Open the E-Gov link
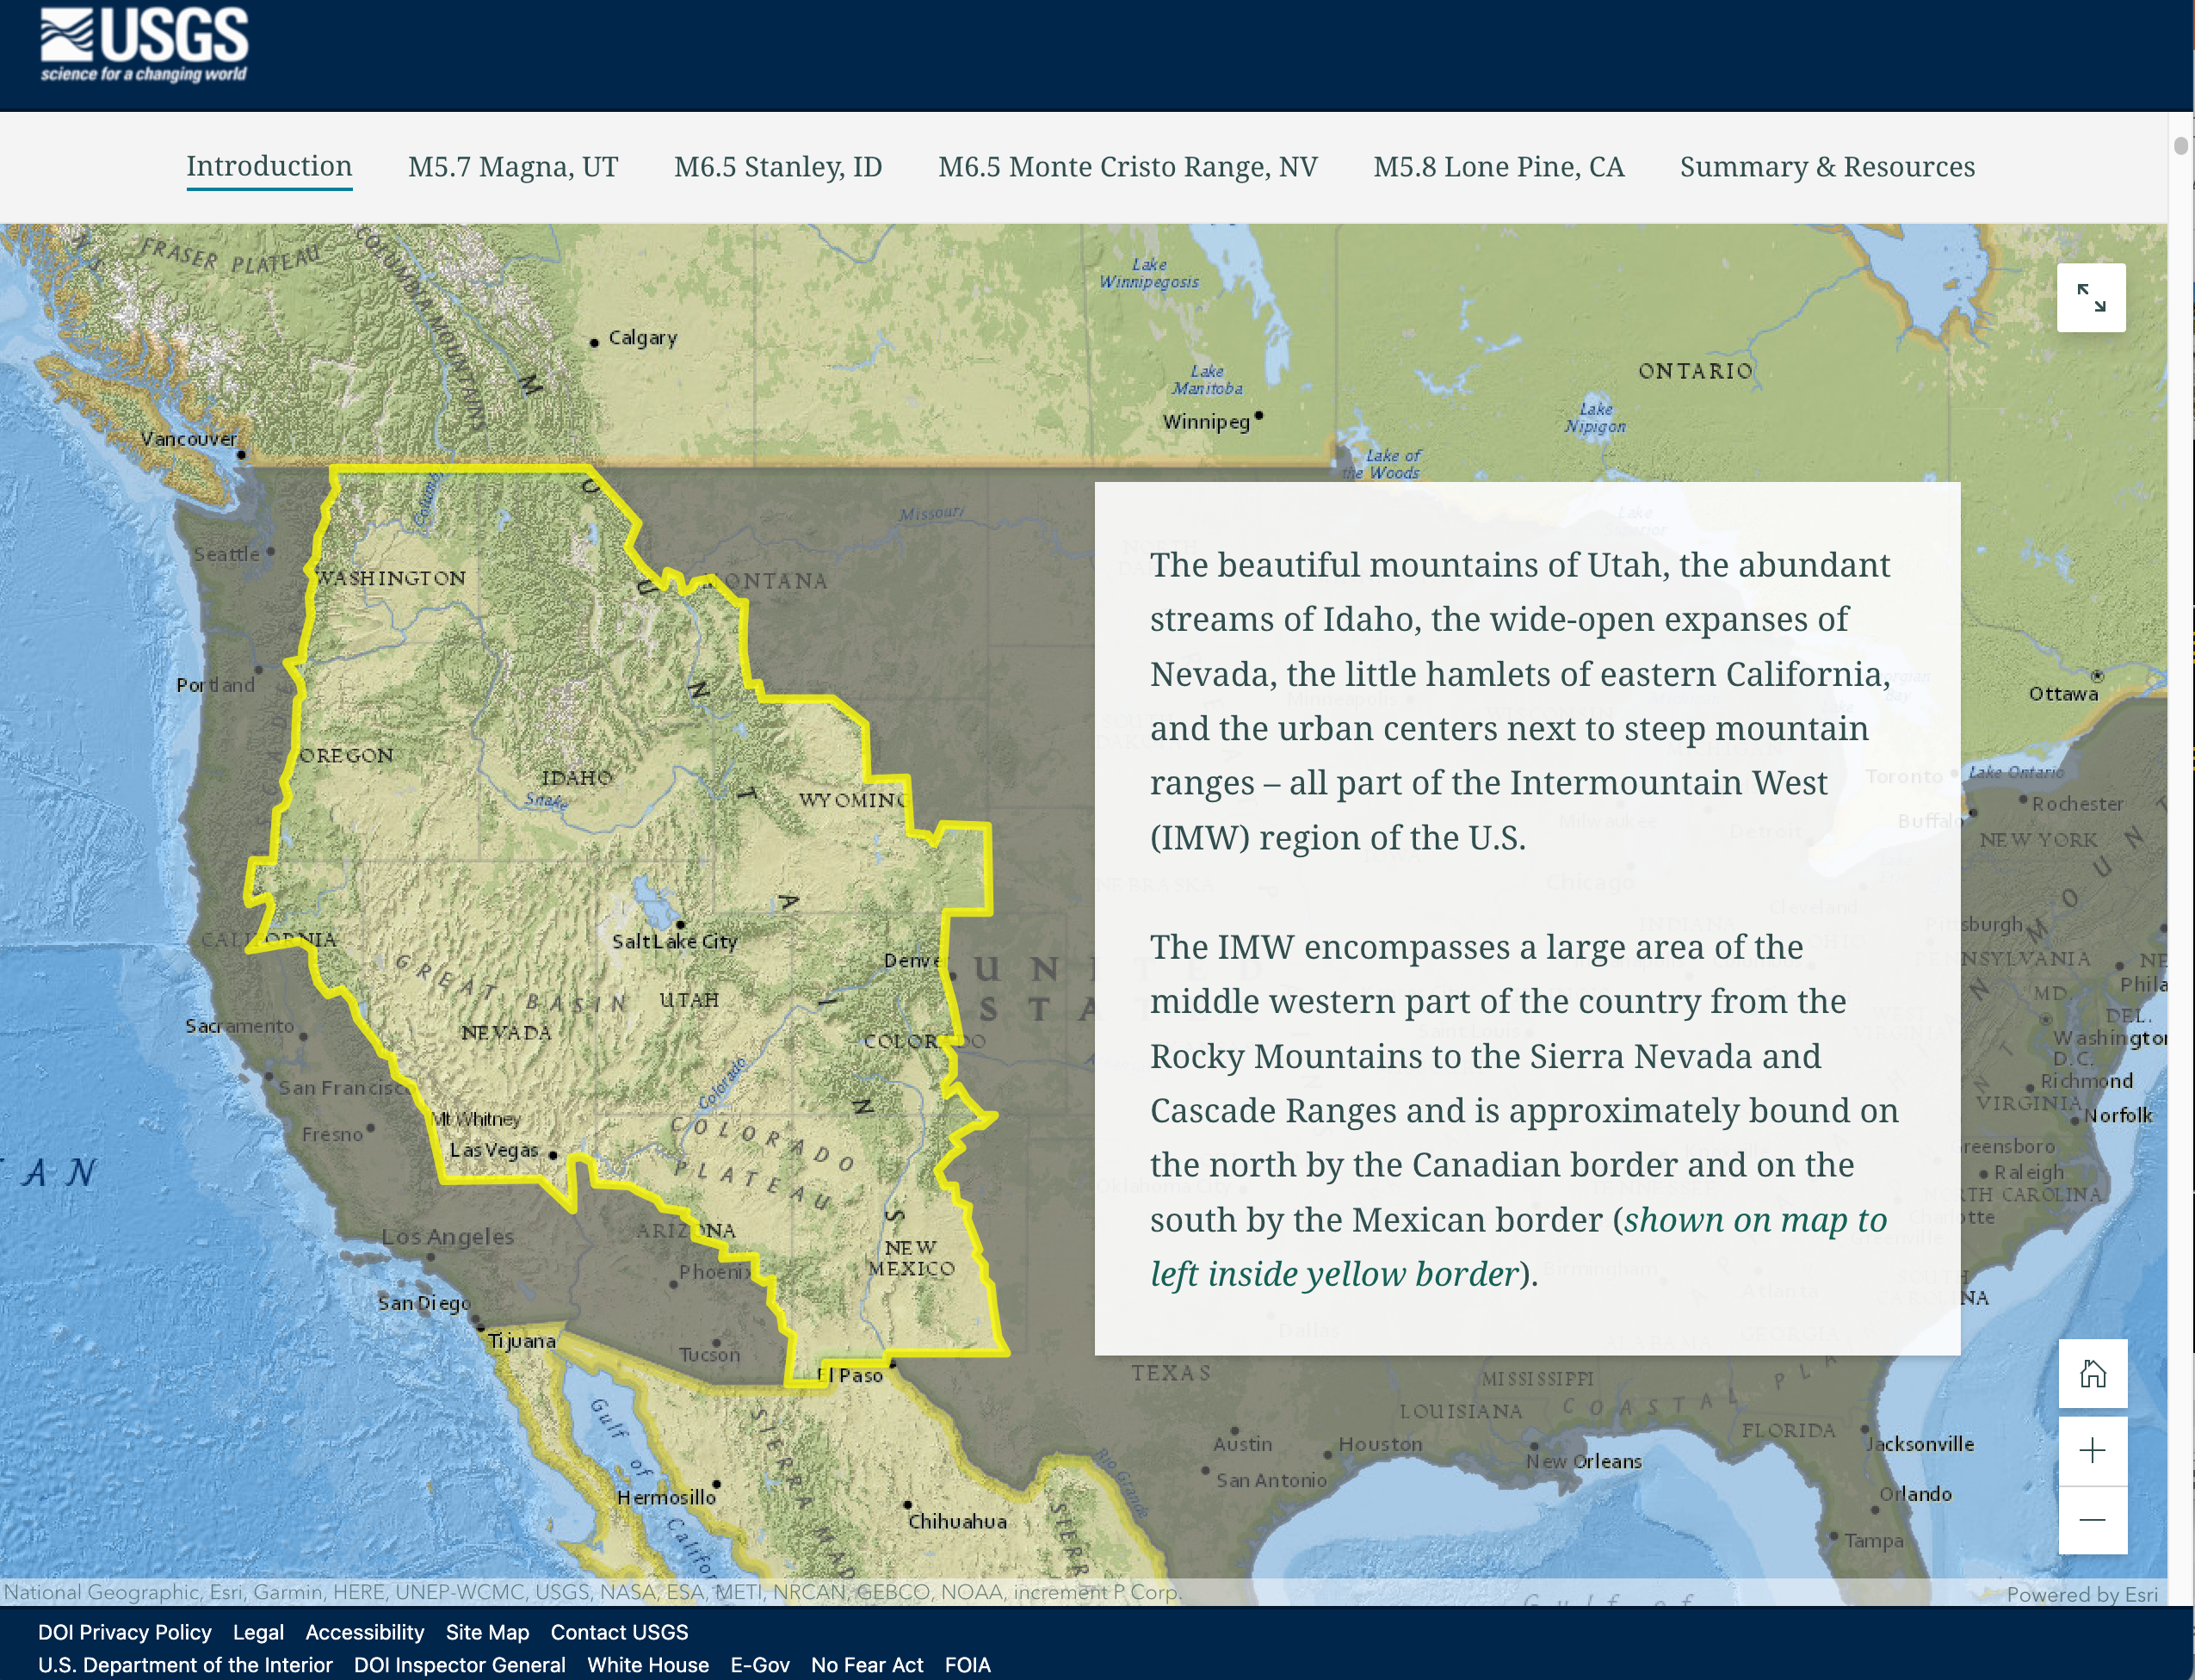2195x1680 pixels. (x=760, y=1665)
